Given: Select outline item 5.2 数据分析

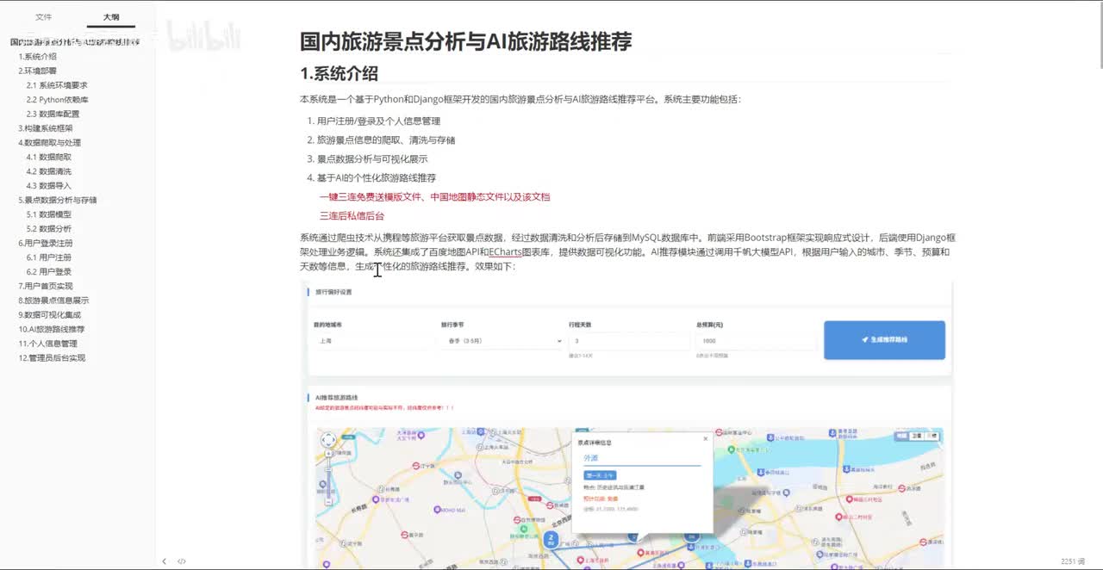Looking at the screenshot, I should pos(49,228).
